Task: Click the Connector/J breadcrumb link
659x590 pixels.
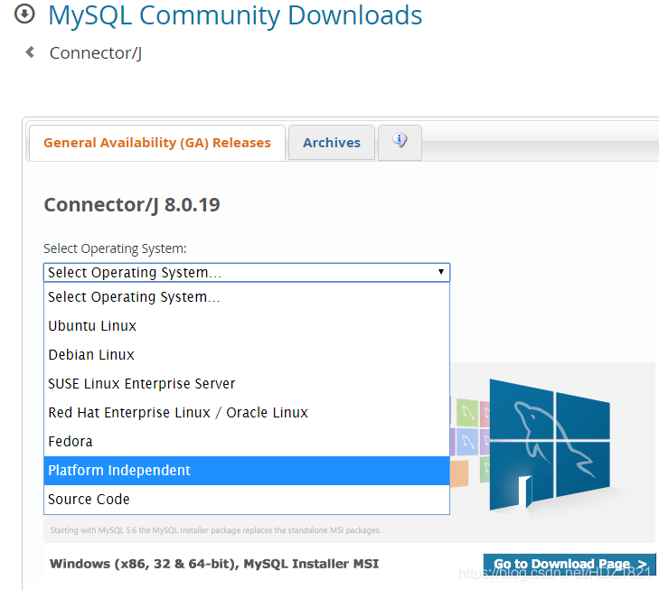Action: click(x=96, y=53)
